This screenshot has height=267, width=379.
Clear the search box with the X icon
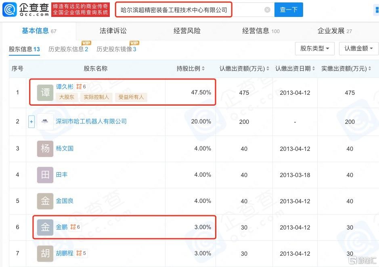click(x=267, y=10)
